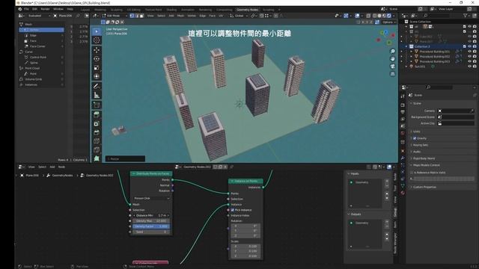This screenshot has width=479, height=269.
Task: Open the Window menu
Action: (x=58, y=9)
